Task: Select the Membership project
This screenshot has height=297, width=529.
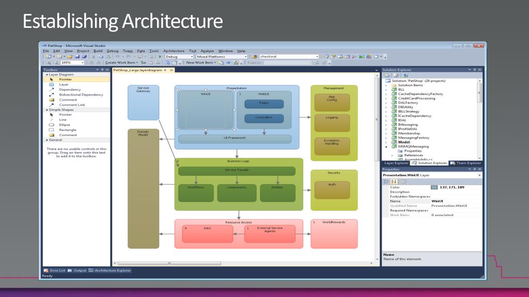Action: (409, 134)
